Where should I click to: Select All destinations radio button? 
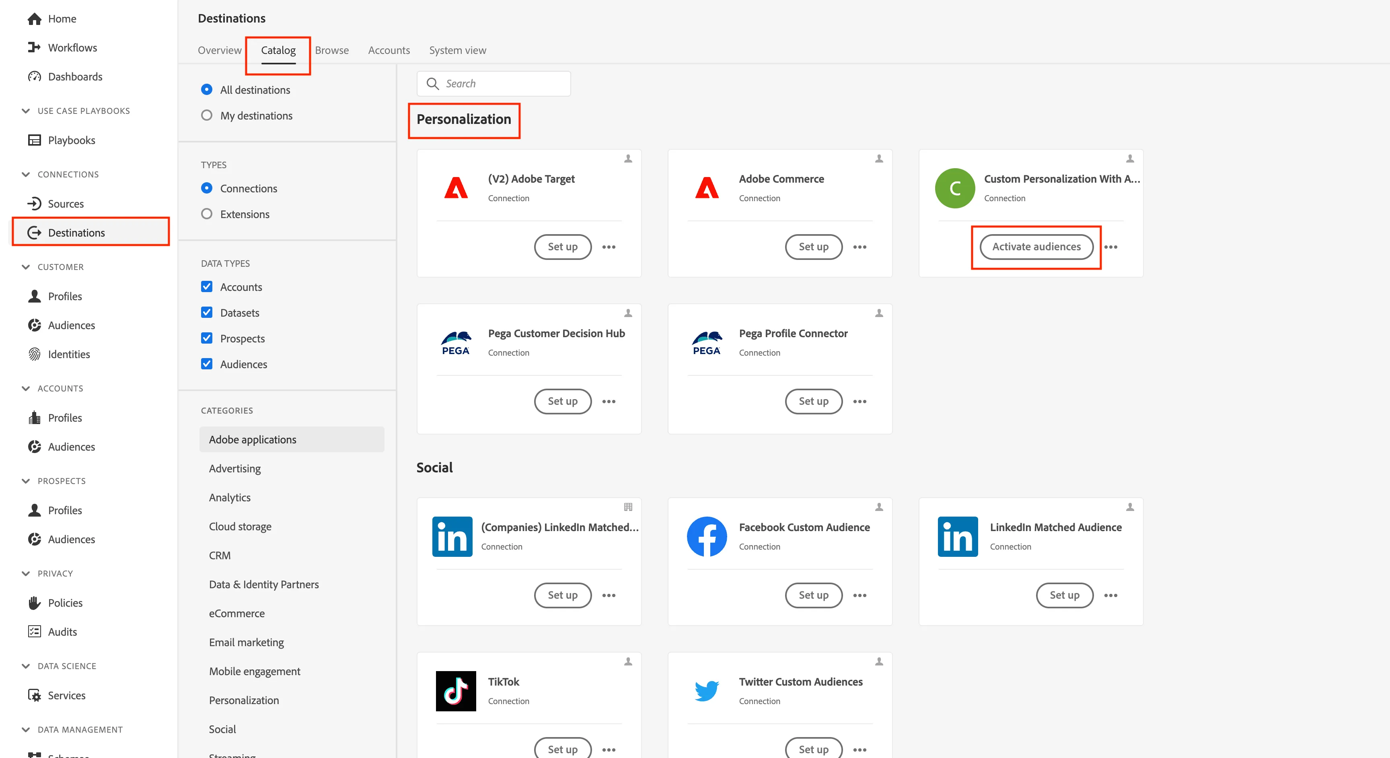pos(207,90)
